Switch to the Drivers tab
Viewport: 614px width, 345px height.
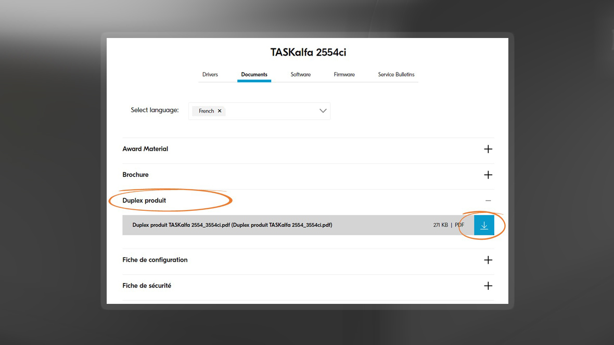(x=210, y=74)
